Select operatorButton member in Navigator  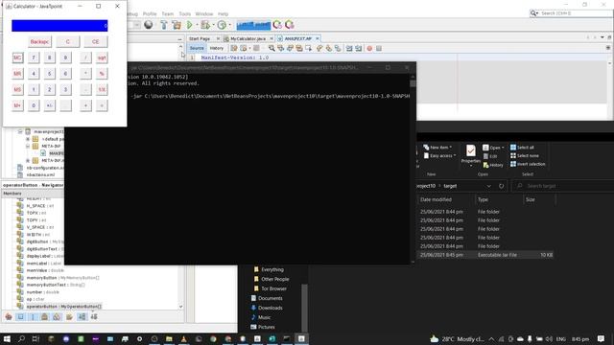[64, 307]
